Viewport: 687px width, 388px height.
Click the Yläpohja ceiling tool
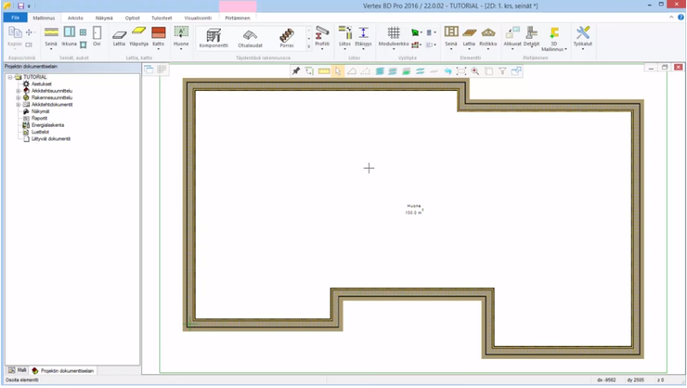(139, 36)
